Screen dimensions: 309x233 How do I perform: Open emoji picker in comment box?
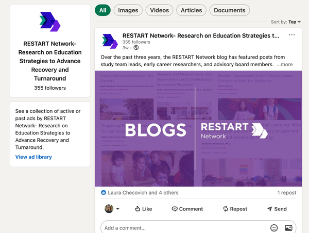[274, 228]
